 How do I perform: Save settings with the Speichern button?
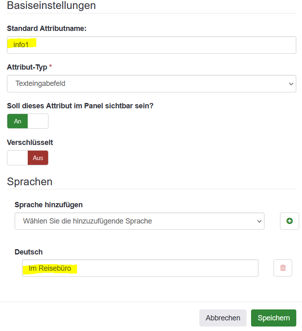[x=273, y=318]
